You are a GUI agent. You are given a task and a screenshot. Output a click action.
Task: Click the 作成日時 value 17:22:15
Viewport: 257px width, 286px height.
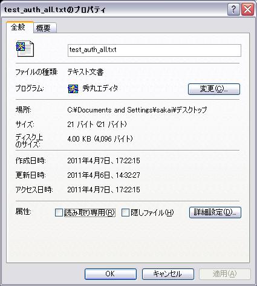(x=128, y=161)
